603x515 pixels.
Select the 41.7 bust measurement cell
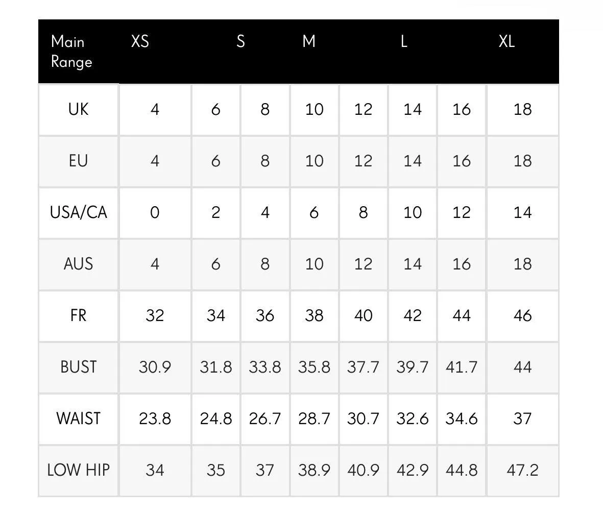462,367
